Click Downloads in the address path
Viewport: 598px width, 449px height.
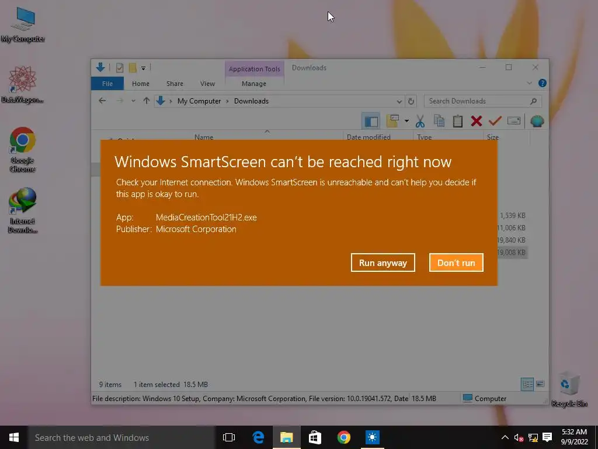(251, 101)
